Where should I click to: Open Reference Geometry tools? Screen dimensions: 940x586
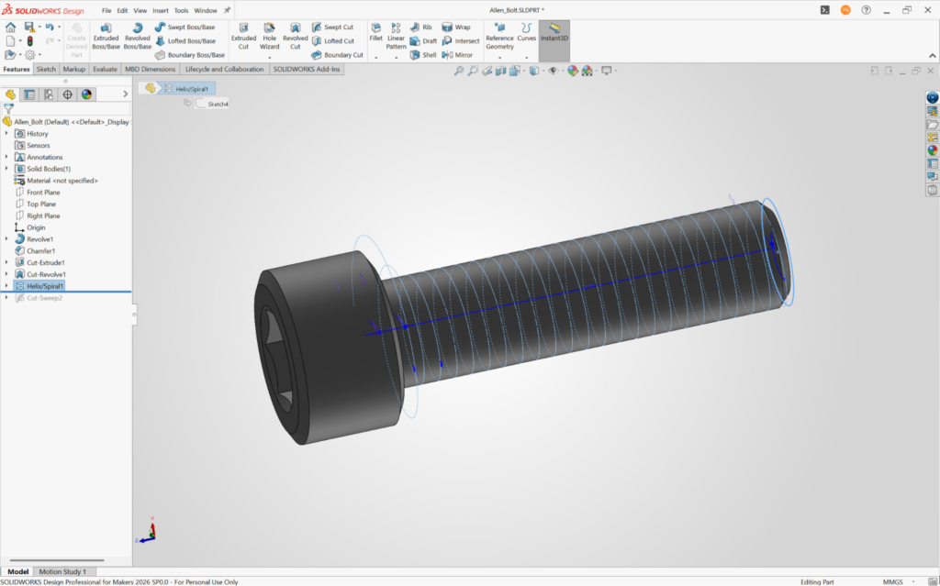[499, 36]
